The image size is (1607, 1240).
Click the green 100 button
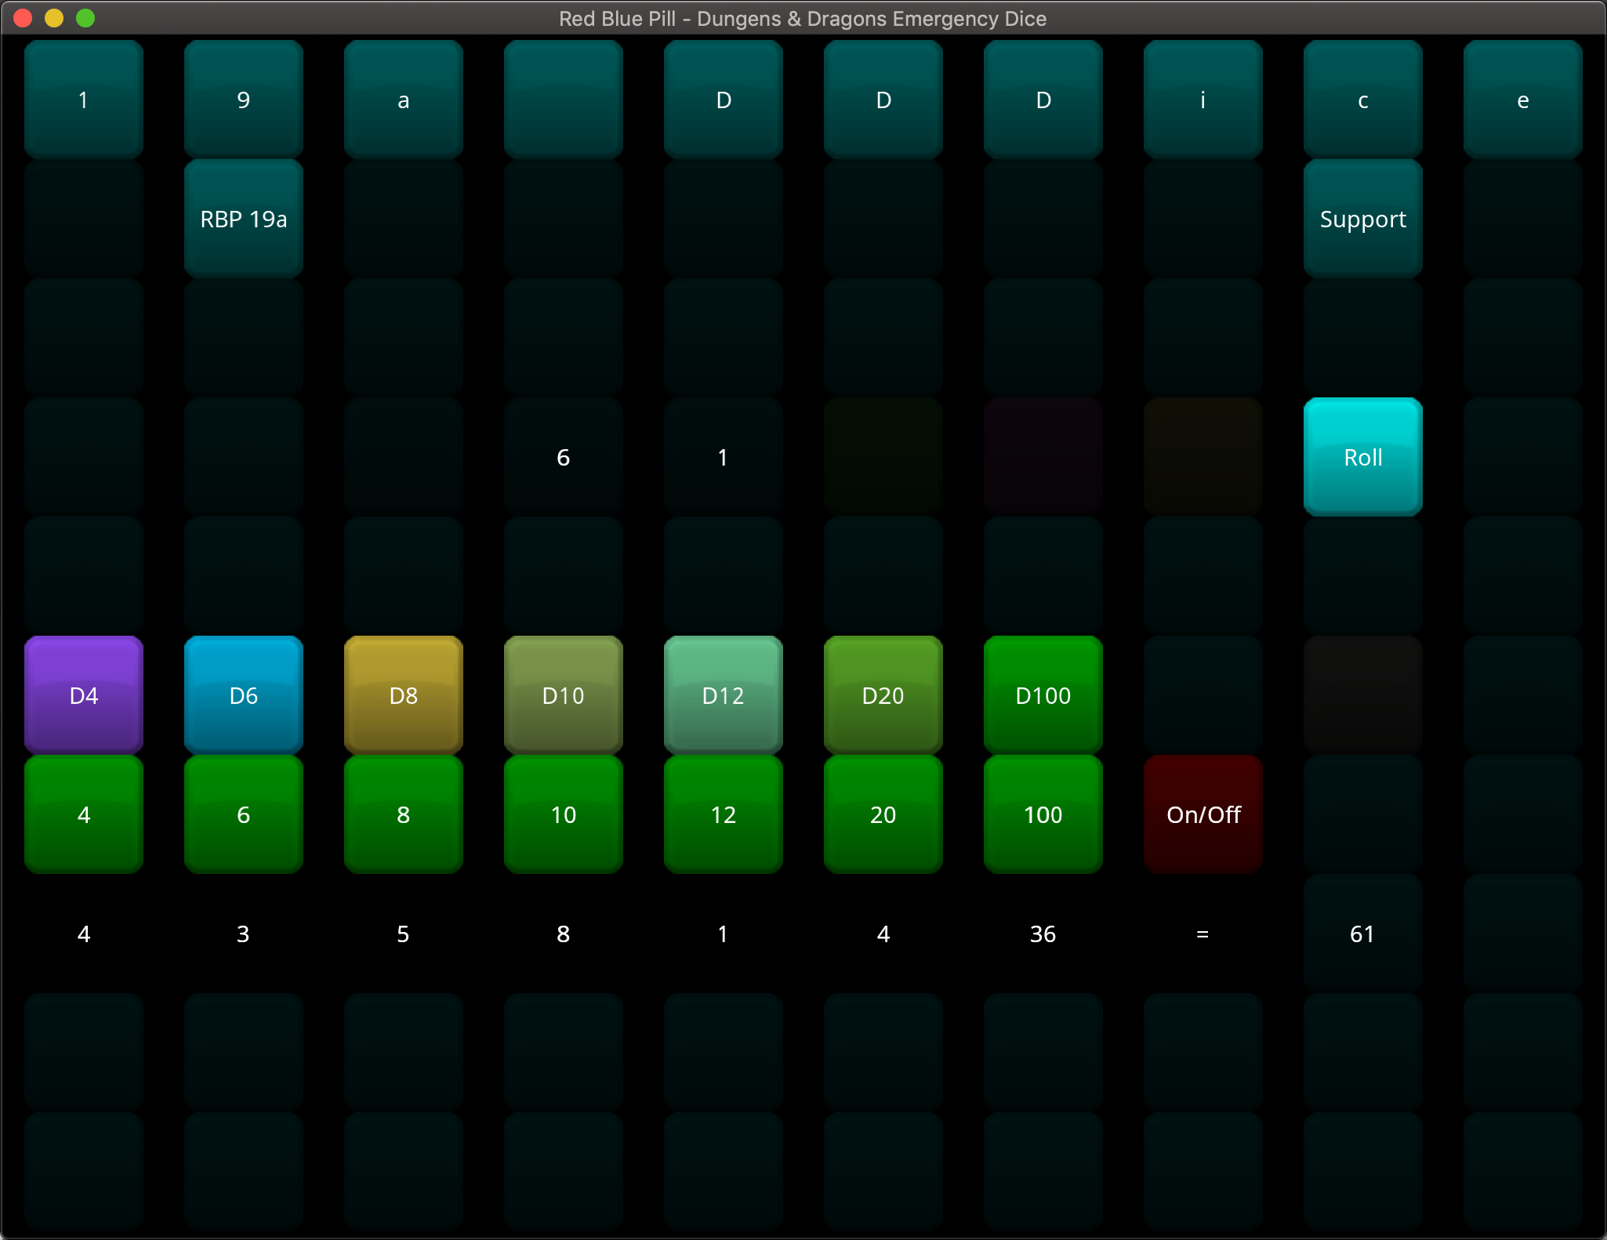(1043, 814)
